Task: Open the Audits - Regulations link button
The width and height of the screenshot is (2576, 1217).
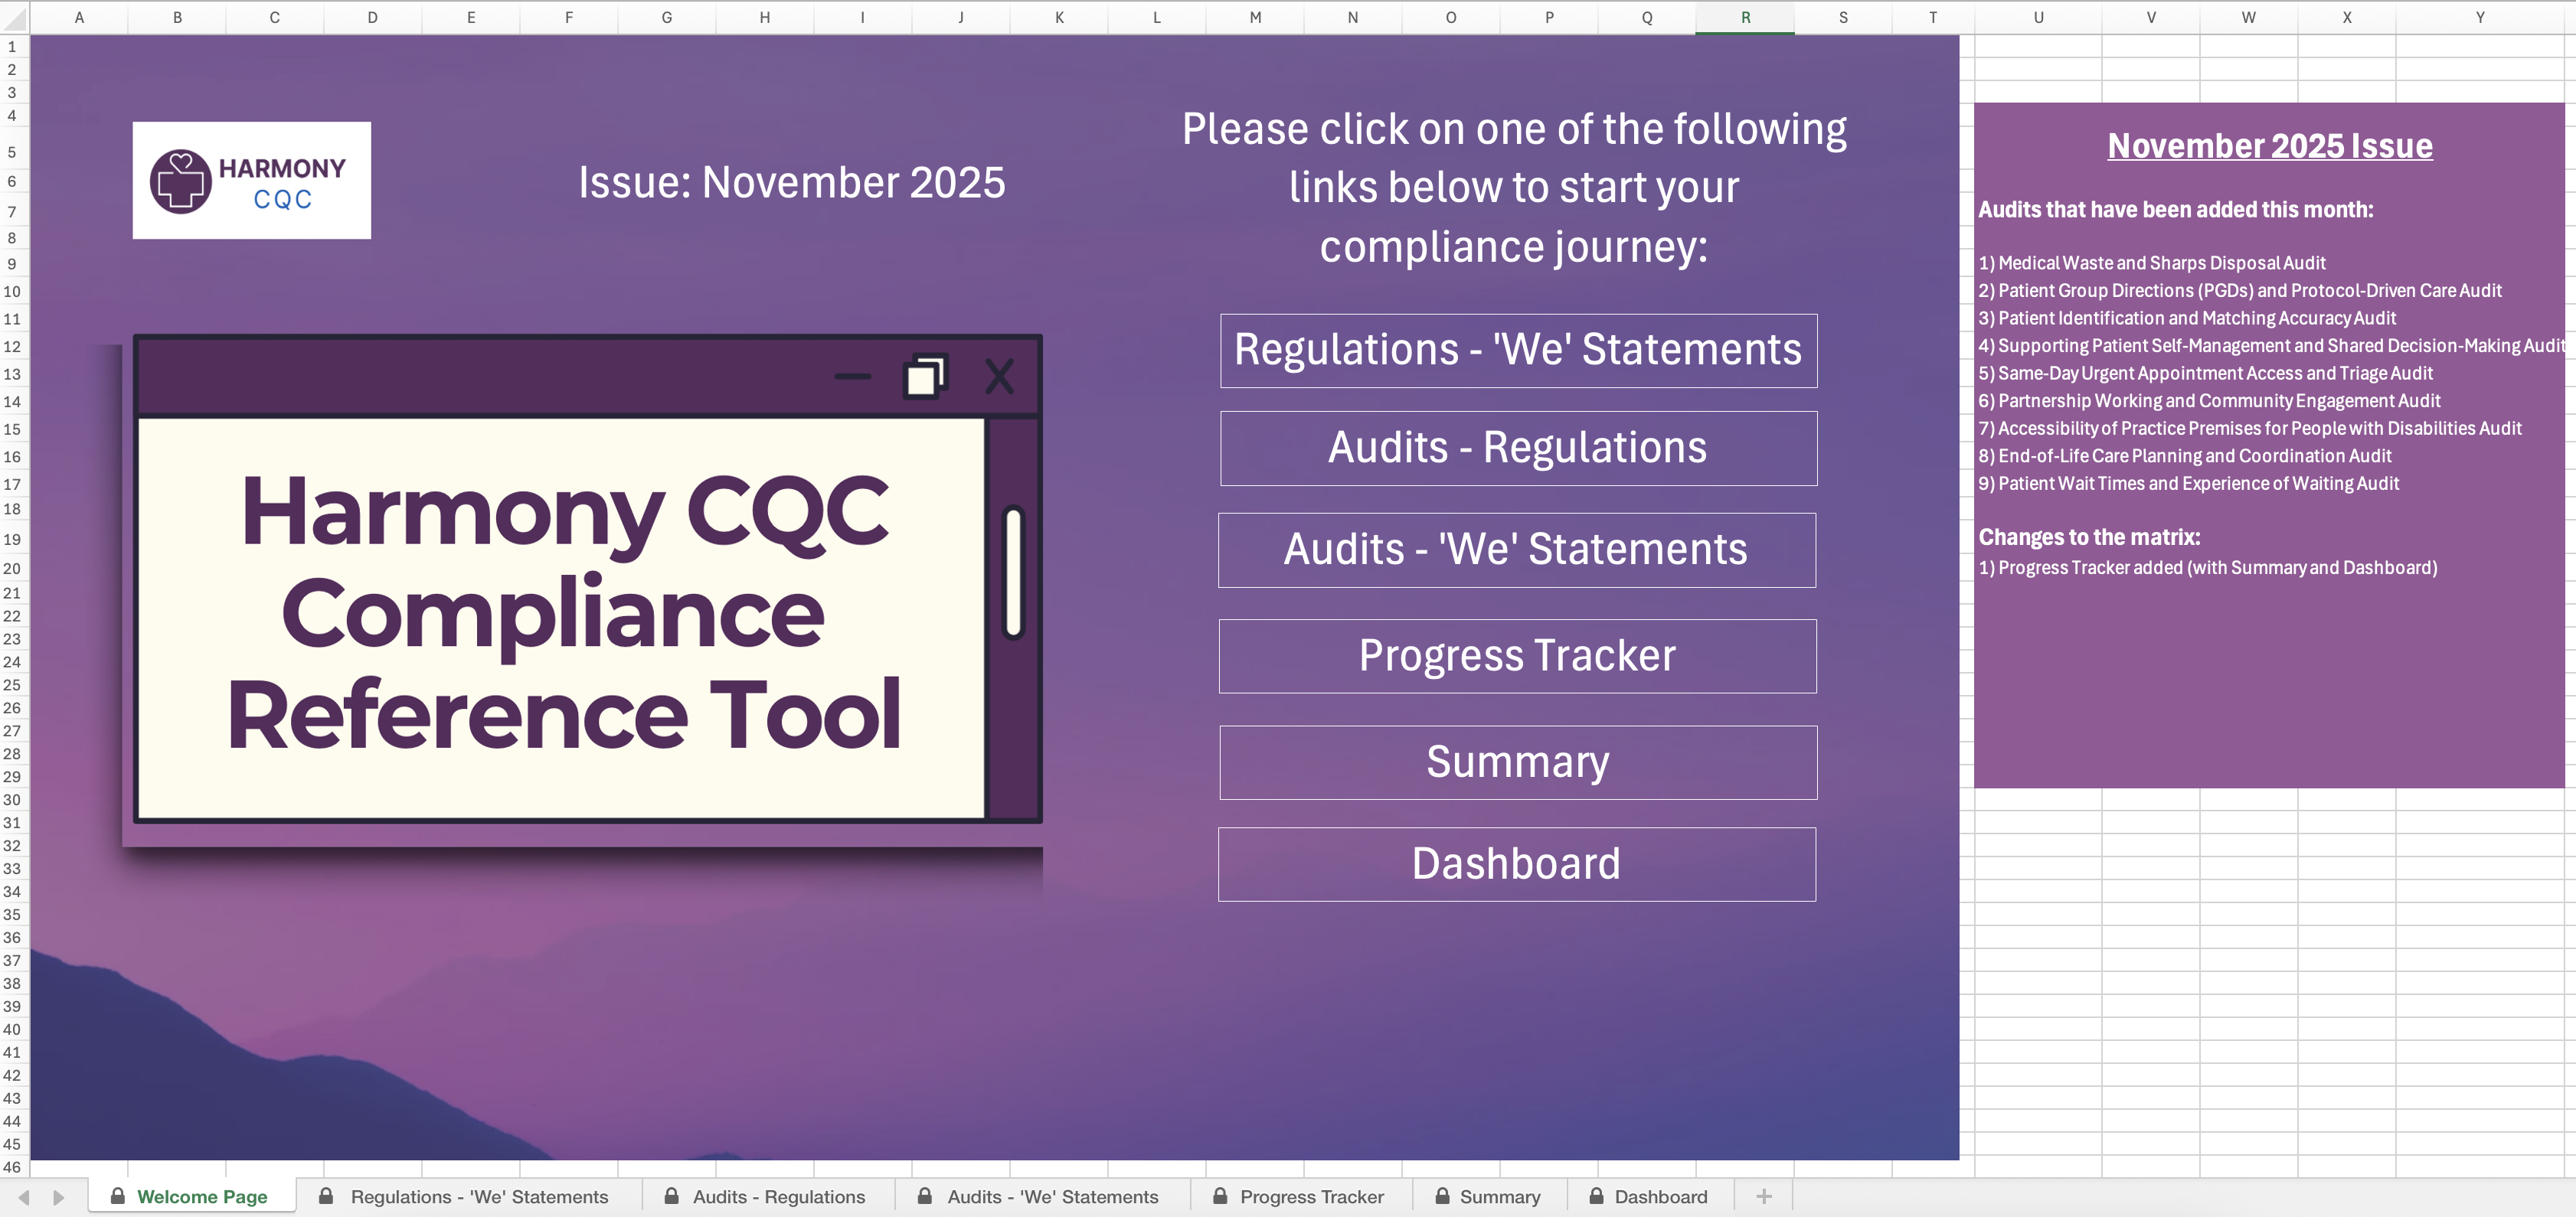Action: pyautogui.click(x=1517, y=449)
